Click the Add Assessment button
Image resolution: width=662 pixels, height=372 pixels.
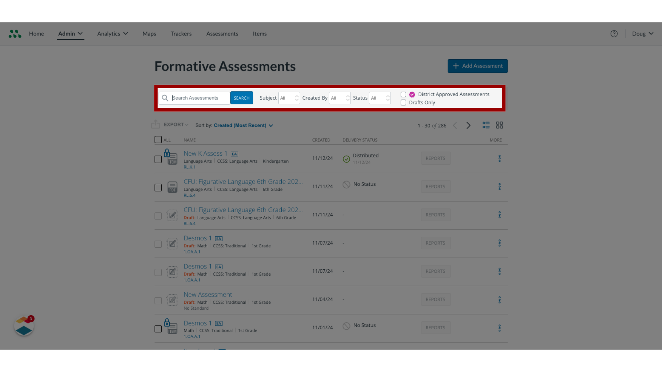click(x=478, y=66)
